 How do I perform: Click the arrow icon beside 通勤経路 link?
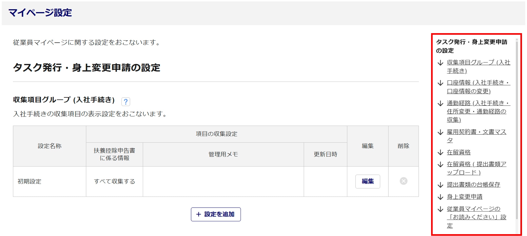[440, 103]
